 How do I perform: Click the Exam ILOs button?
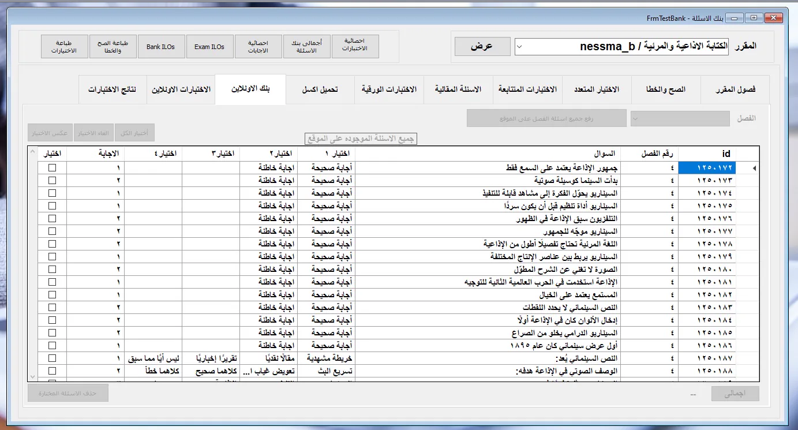(x=209, y=47)
